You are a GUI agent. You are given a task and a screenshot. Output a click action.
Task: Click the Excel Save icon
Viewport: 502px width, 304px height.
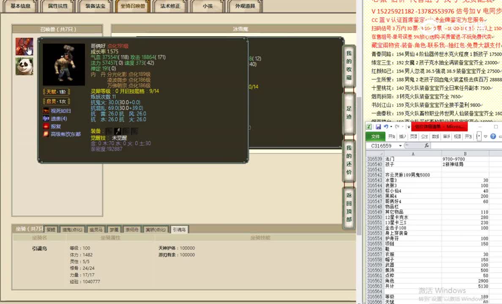tap(378, 127)
